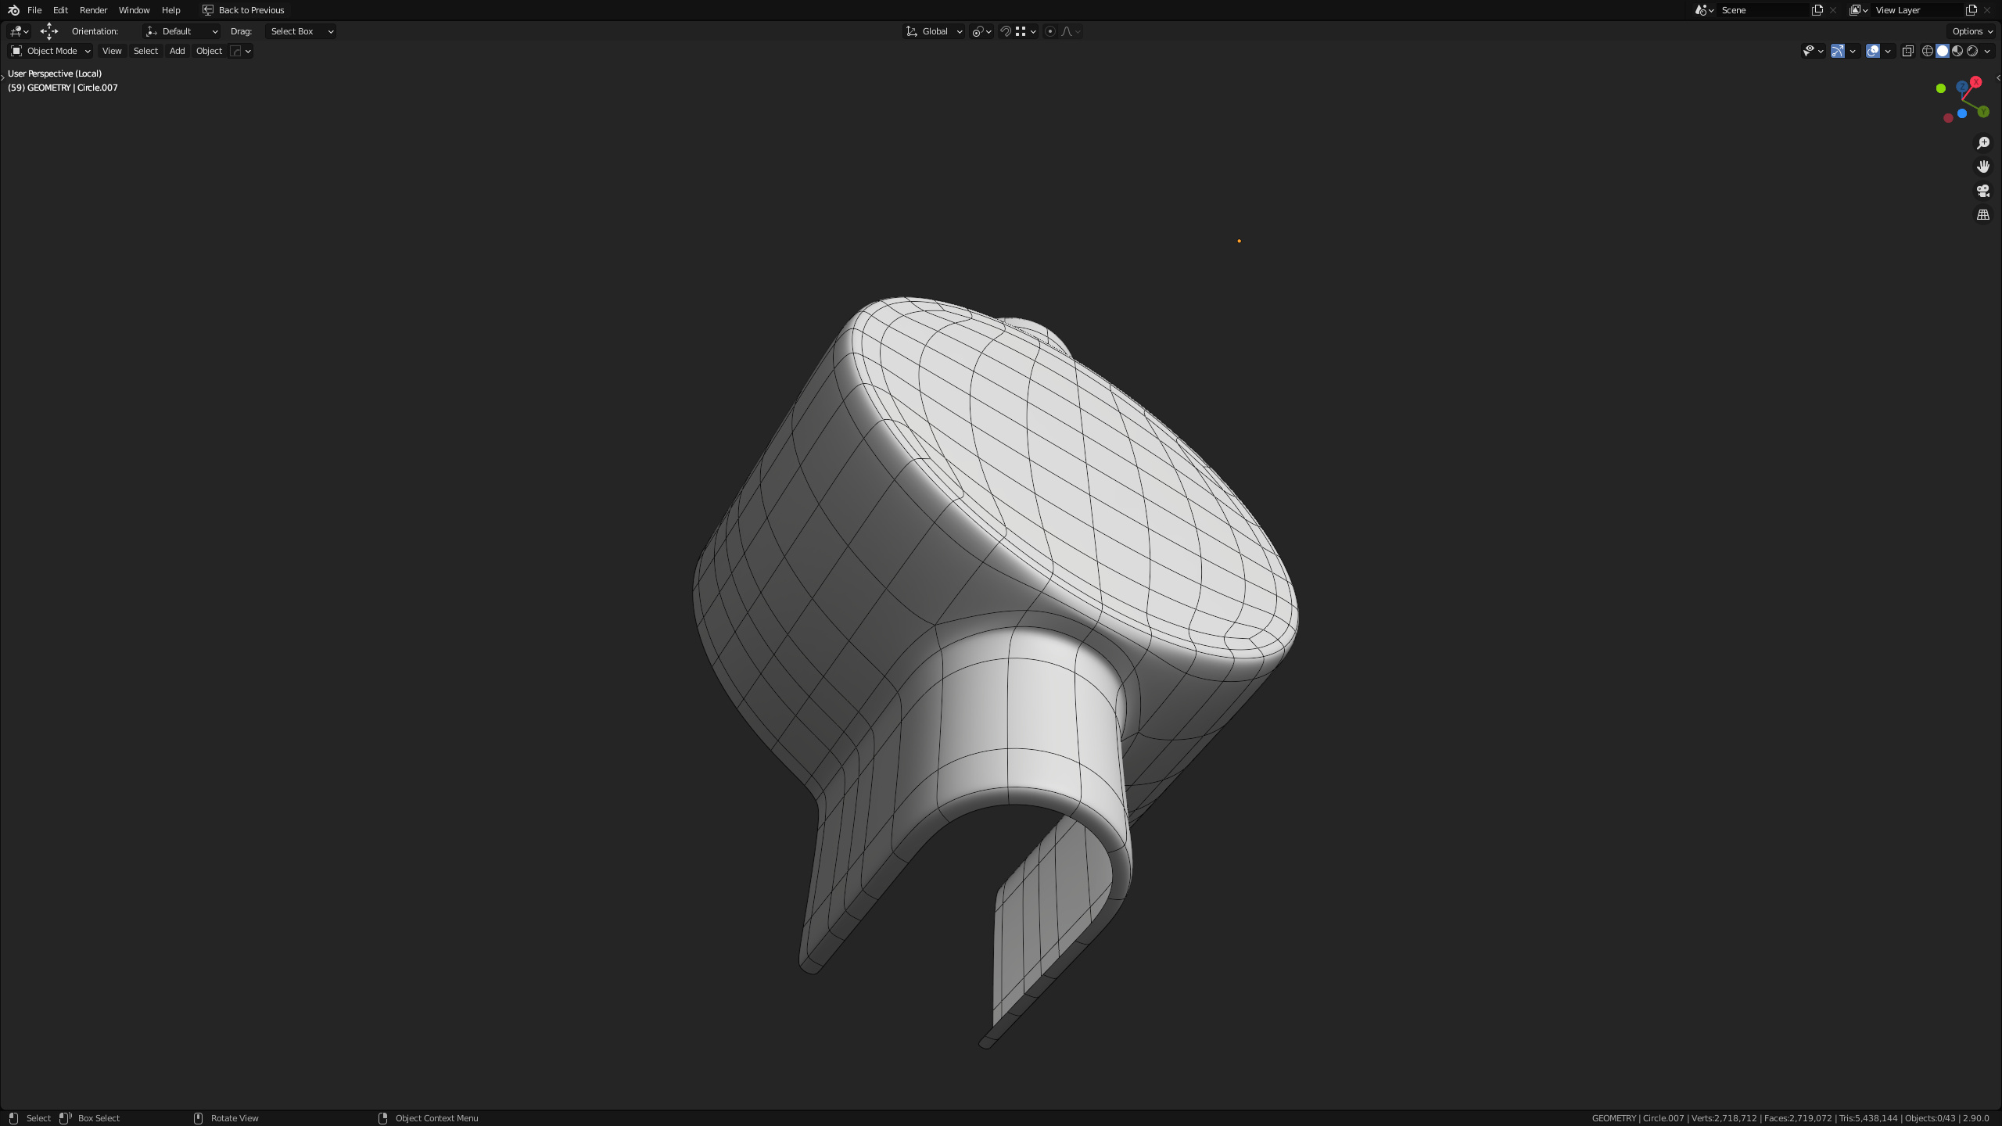Open the Object Mode dropdown

click(50, 51)
